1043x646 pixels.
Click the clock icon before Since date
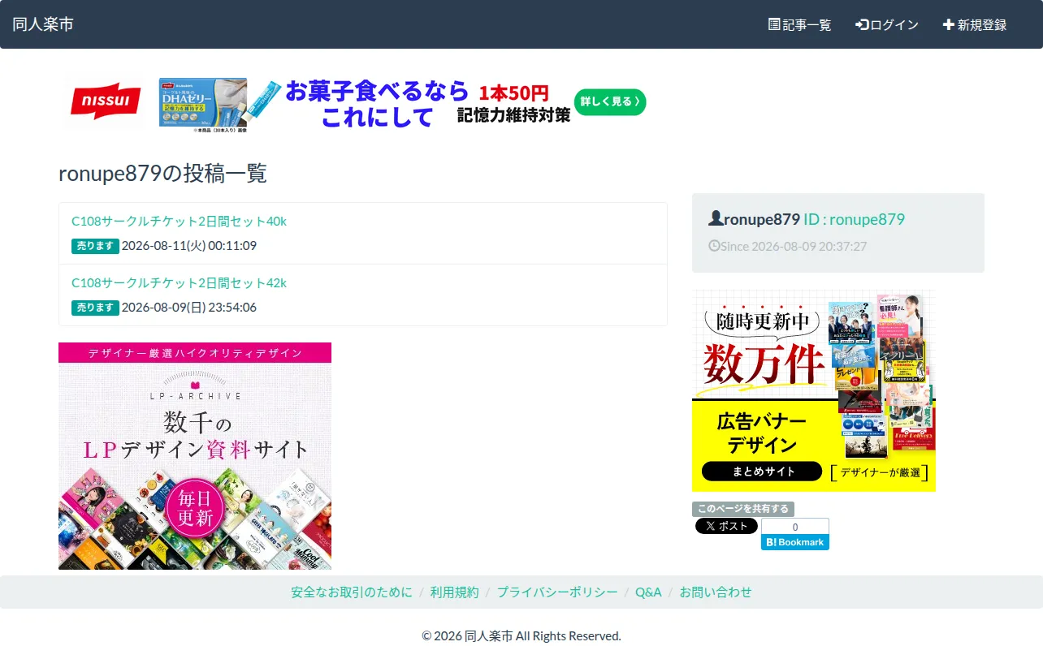click(714, 245)
